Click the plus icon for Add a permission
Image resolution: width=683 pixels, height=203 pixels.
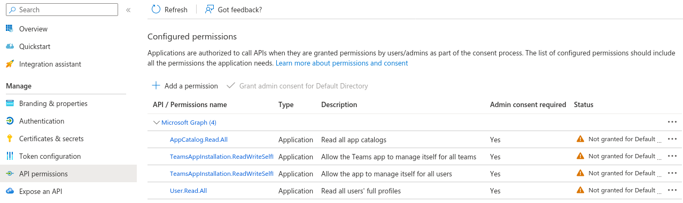[156, 85]
